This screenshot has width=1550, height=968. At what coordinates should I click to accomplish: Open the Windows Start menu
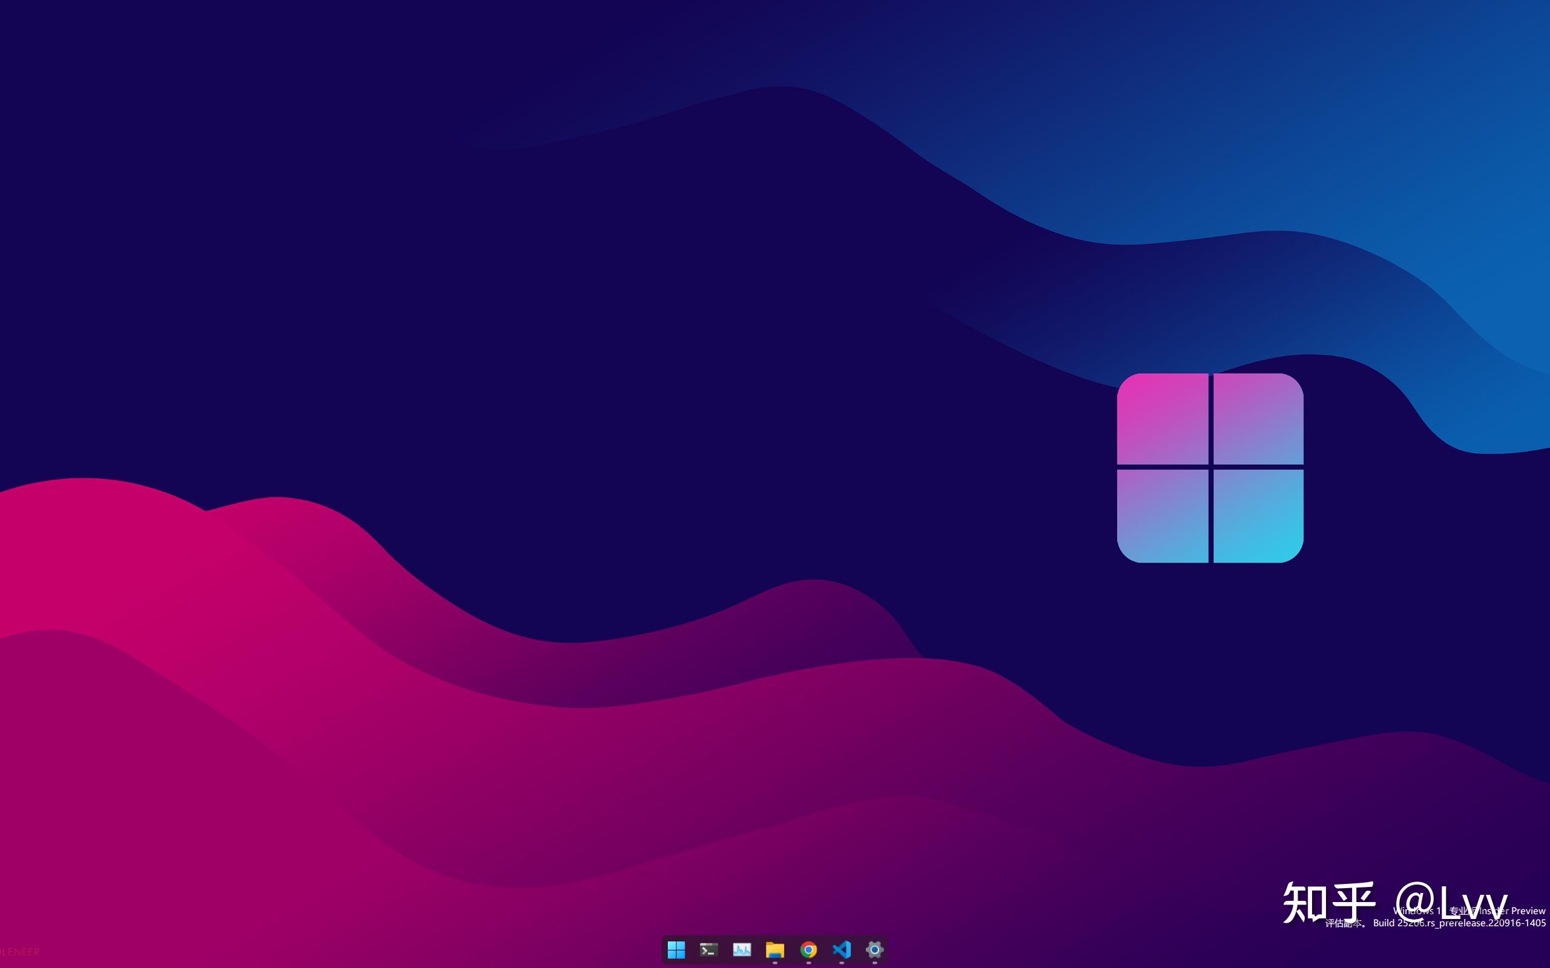click(676, 949)
